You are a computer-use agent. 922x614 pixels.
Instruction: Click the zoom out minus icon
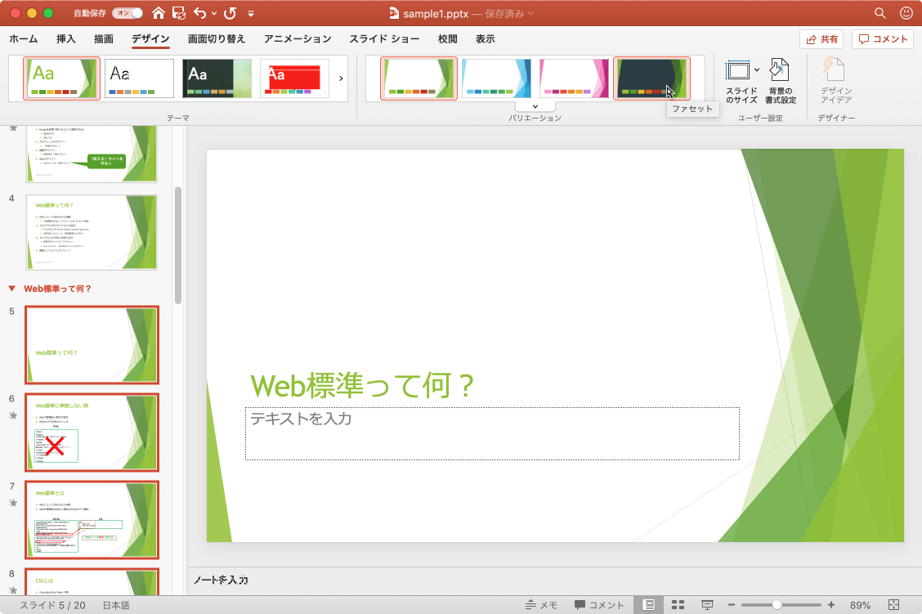click(732, 604)
